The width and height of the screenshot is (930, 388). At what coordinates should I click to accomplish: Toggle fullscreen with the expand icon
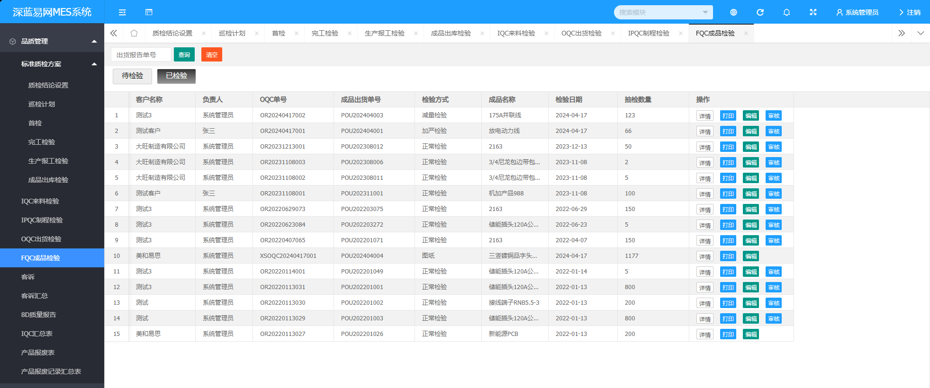pyautogui.click(x=813, y=12)
